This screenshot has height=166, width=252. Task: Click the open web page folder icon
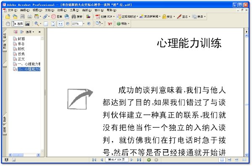click(15, 16)
